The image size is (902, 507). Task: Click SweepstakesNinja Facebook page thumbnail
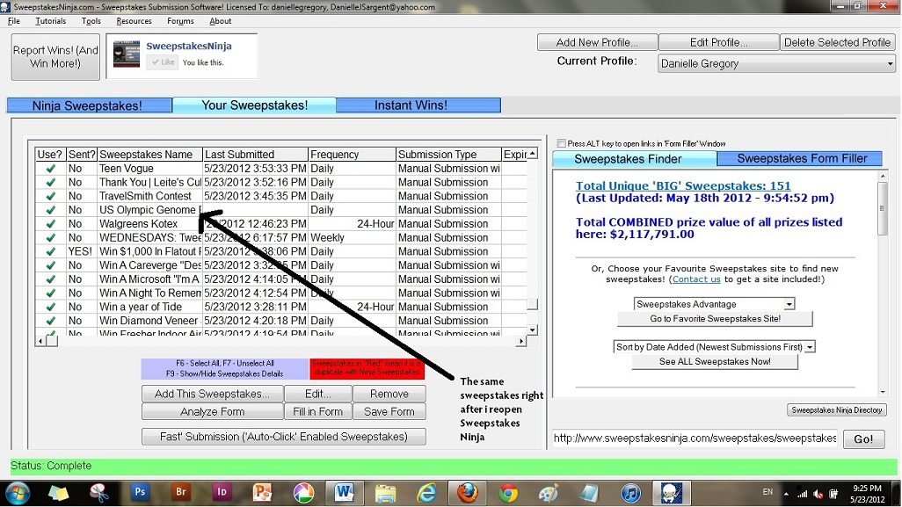(127, 54)
